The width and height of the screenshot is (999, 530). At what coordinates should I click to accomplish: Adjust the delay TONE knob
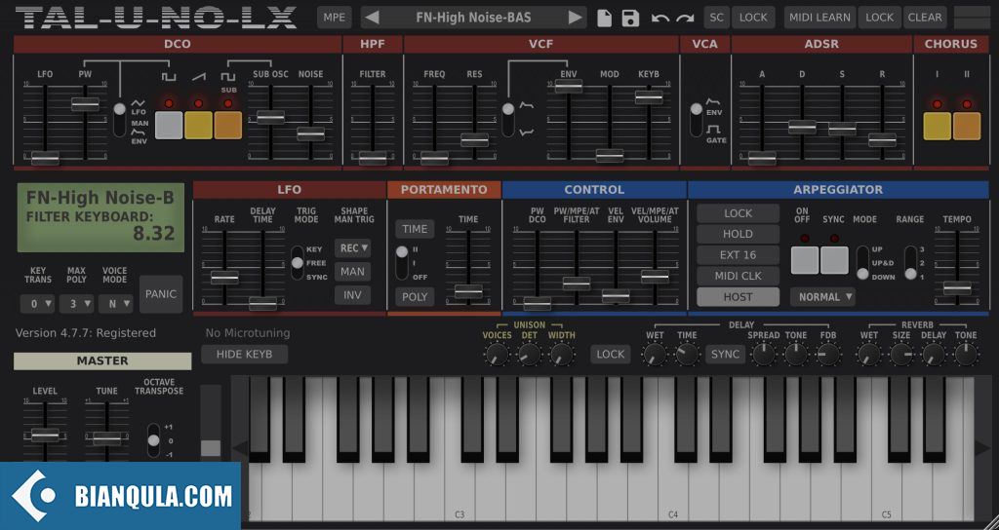(796, 355)
